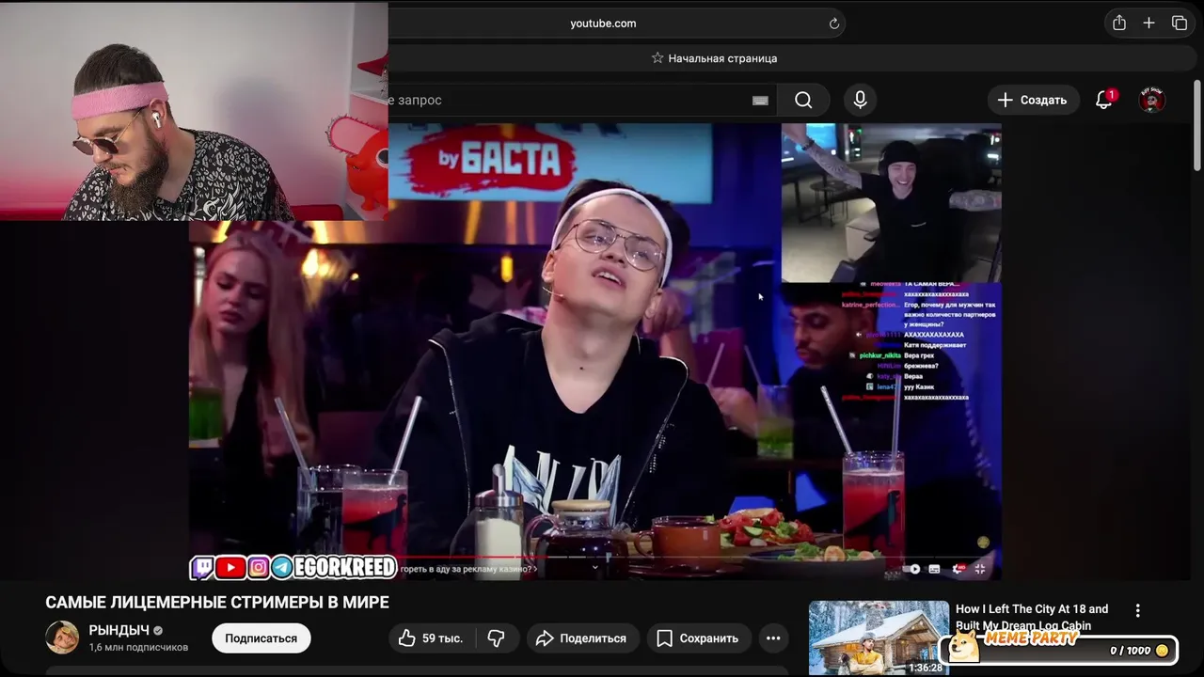Open the browser share icon
Screen dimensions: 1204x677
(x=1118, y=24)
